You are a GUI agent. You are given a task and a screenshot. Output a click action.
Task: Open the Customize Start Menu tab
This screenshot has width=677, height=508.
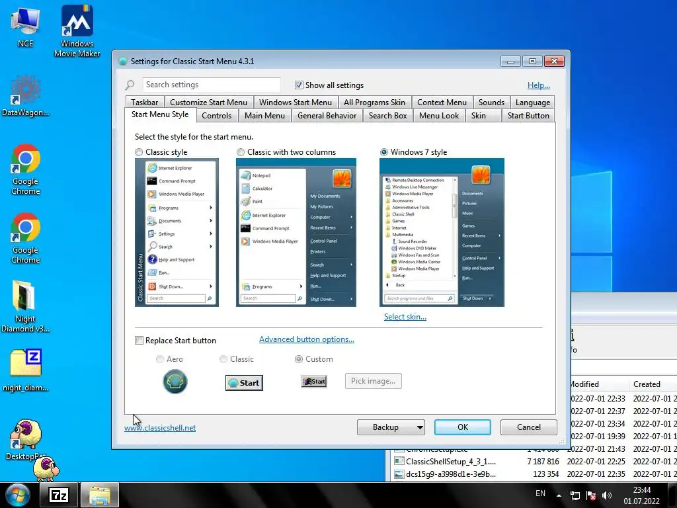point(208,103)
